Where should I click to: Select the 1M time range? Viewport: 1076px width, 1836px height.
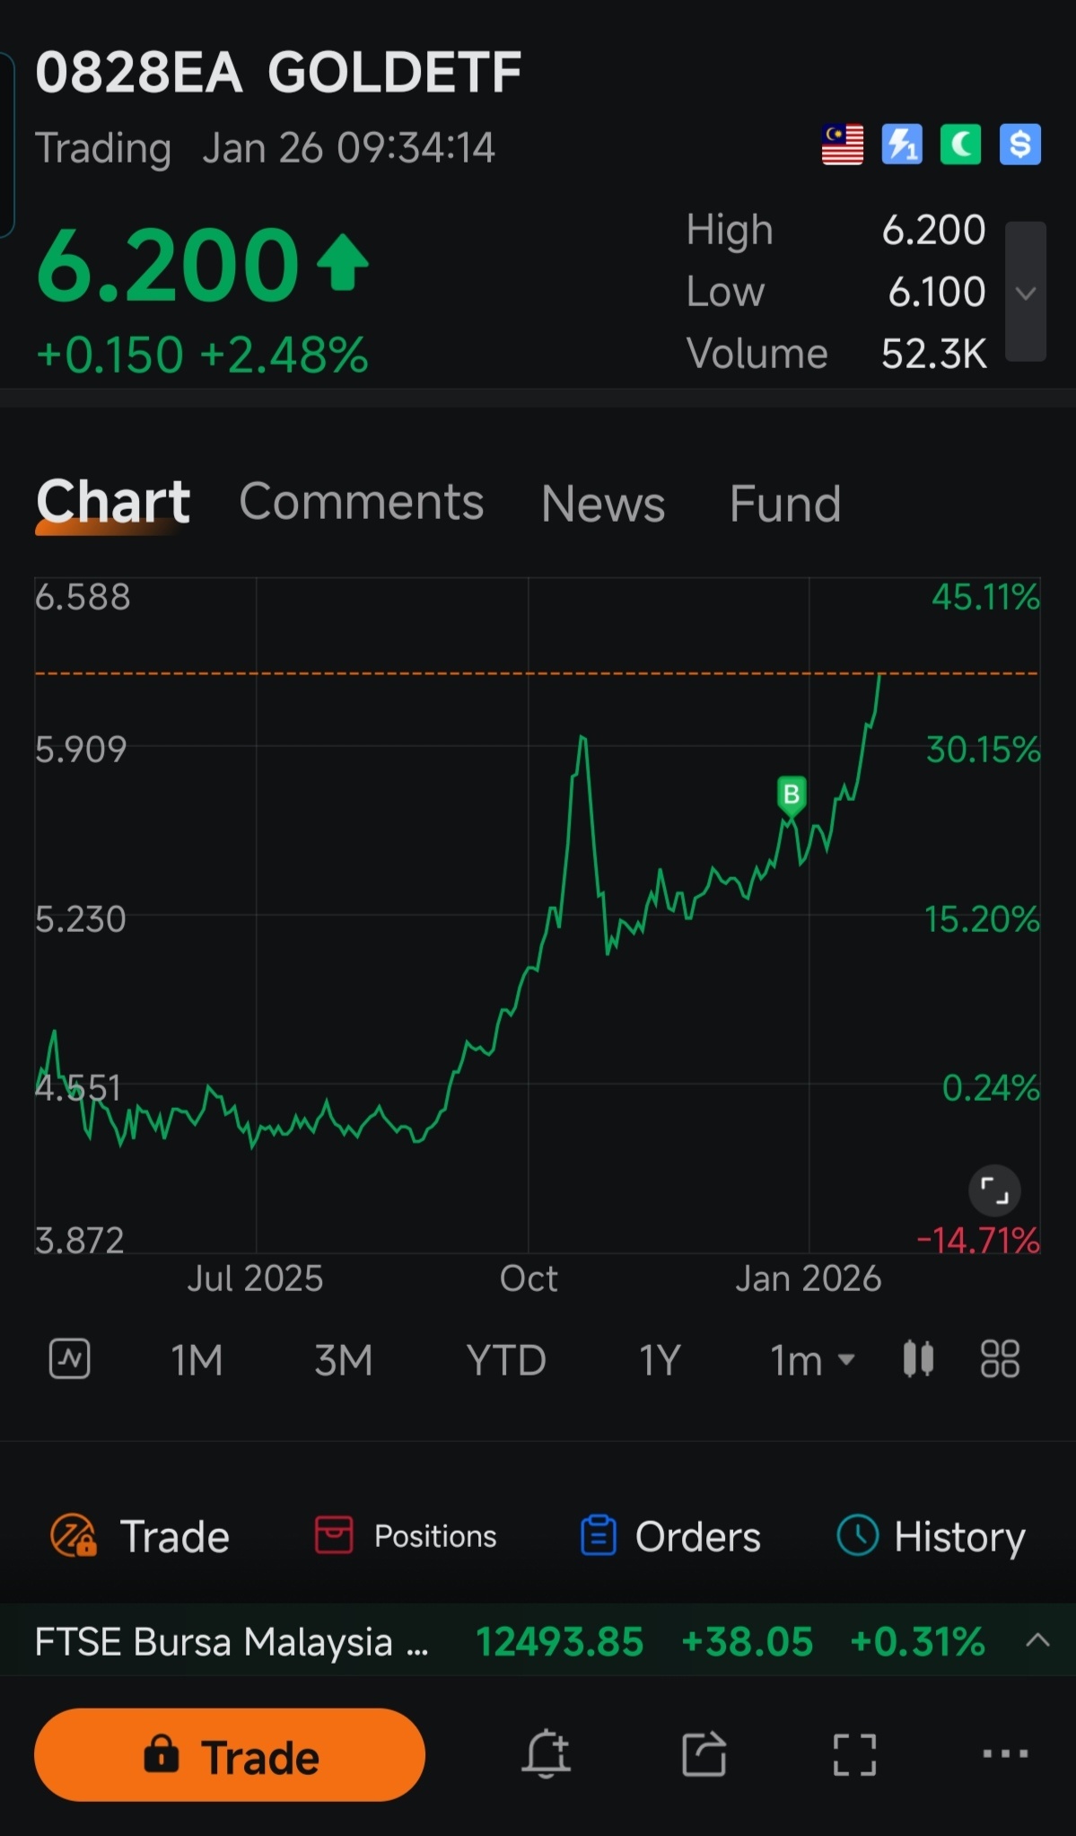click(197, 1359)
